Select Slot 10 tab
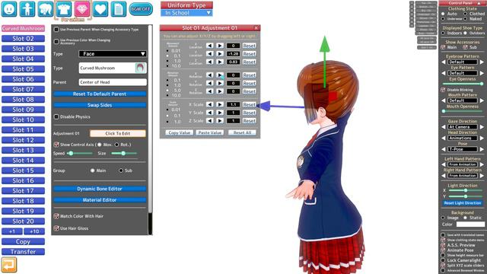Viewport: 487px width, 274px height. coord(23,119)
